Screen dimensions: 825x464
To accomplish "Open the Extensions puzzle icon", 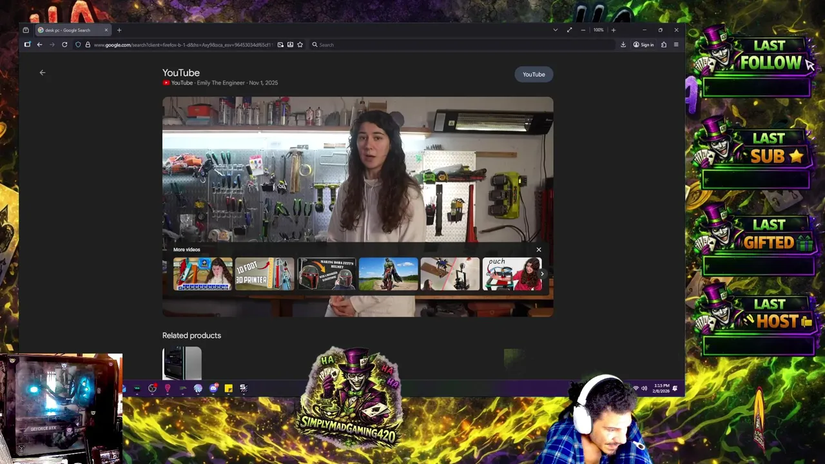I will (x=664, y=44).
